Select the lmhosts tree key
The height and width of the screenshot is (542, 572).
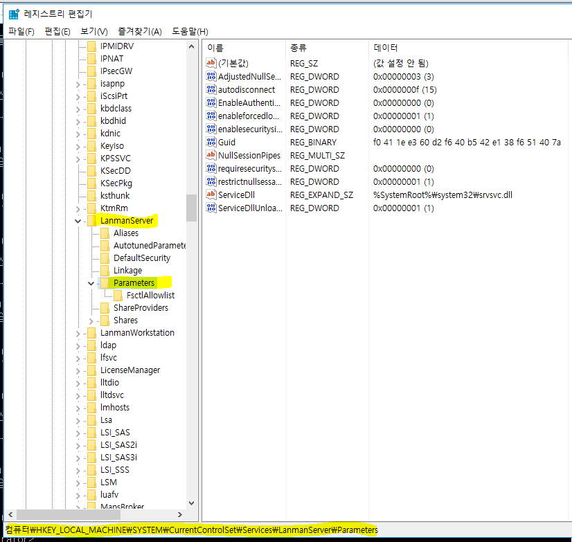click(x=115, y=408)
